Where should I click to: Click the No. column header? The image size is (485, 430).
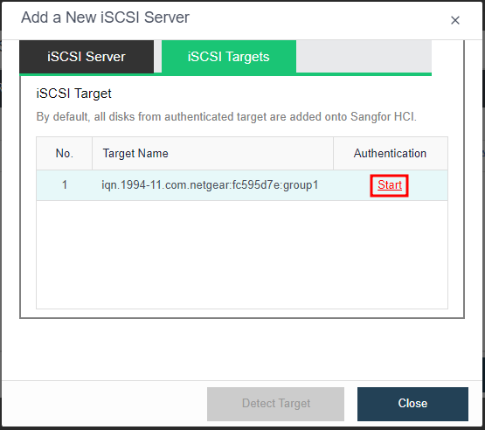coord(65,154)
